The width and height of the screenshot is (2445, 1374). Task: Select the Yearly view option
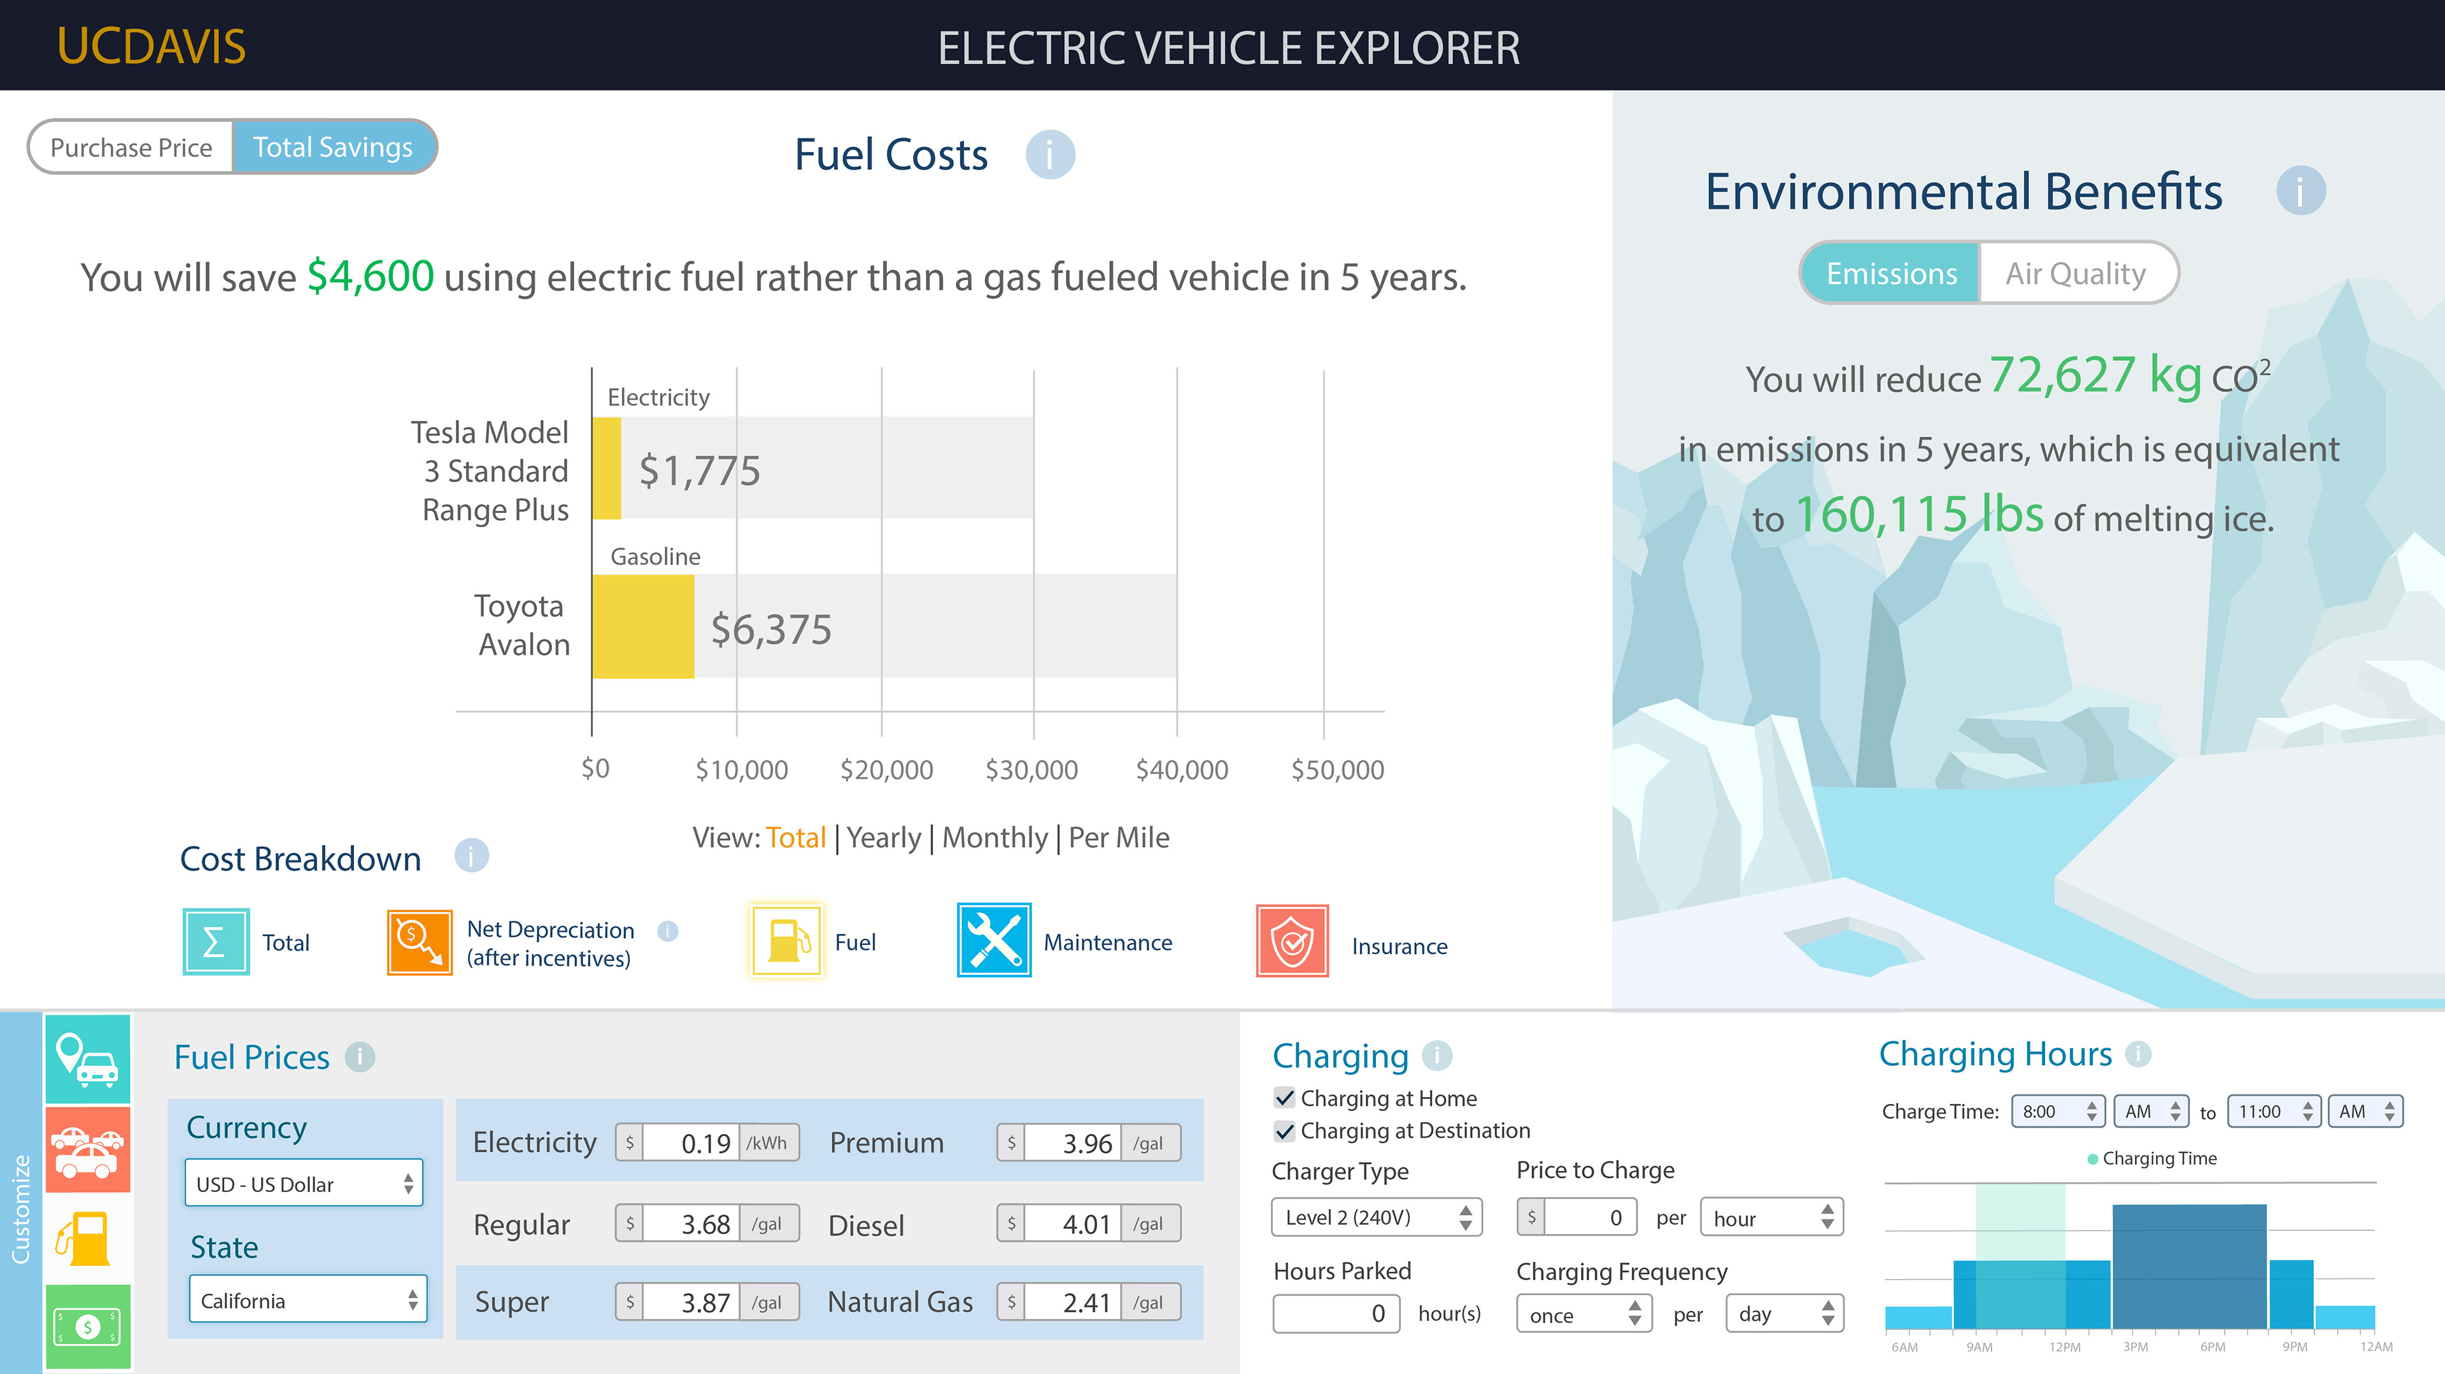(x=884, y=837)
